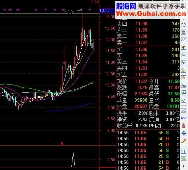The width and height of the screenshot is (188, 170).
Task: Select the 卖二 ask row at 11.88
Action: (148, 36)
